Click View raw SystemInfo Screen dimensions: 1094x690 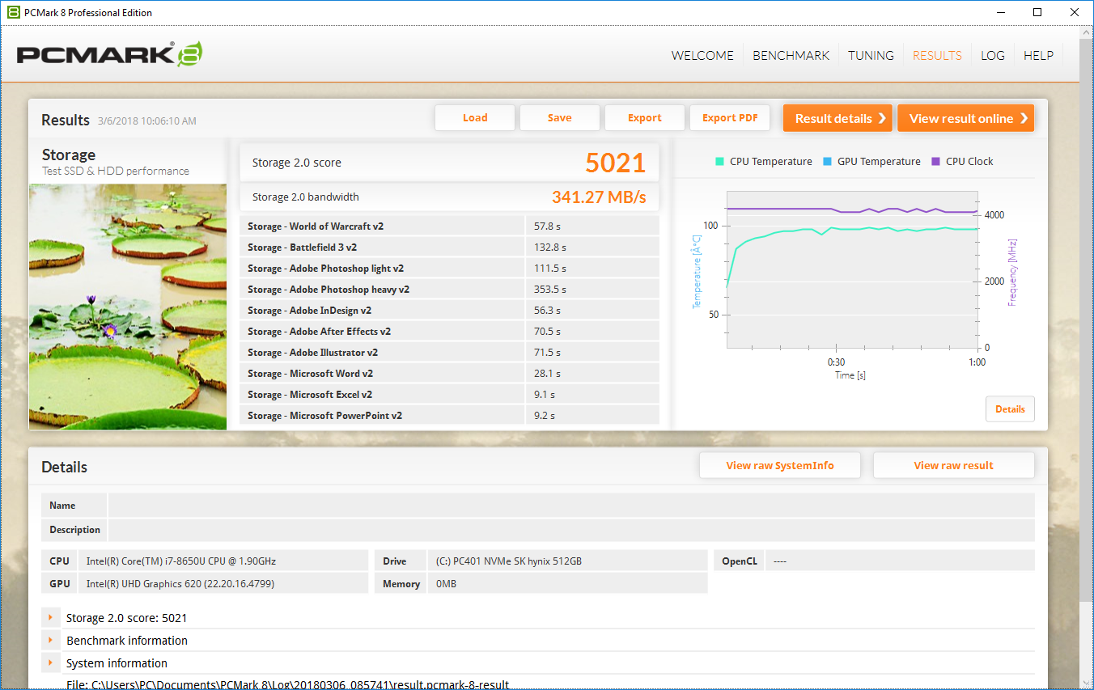point(780,465)
